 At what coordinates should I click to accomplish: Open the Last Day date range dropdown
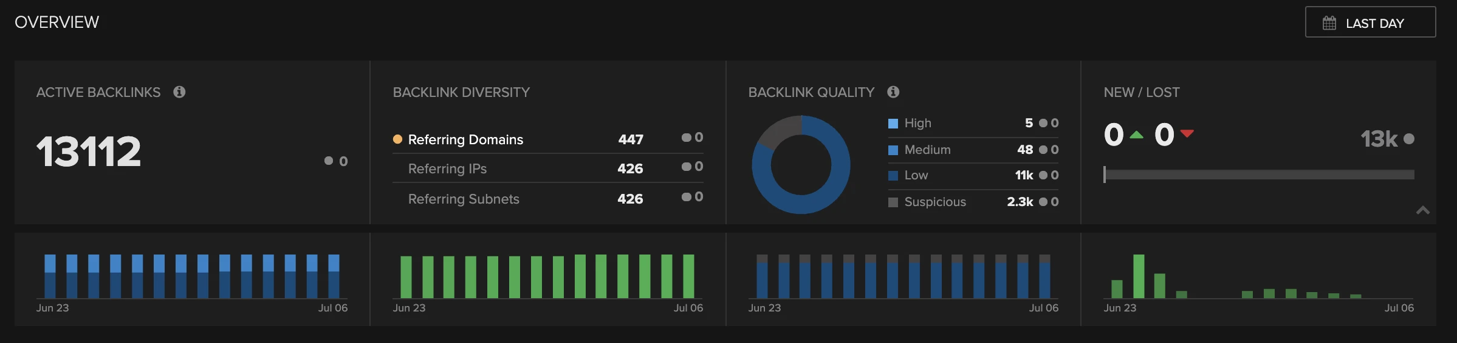1370,22
